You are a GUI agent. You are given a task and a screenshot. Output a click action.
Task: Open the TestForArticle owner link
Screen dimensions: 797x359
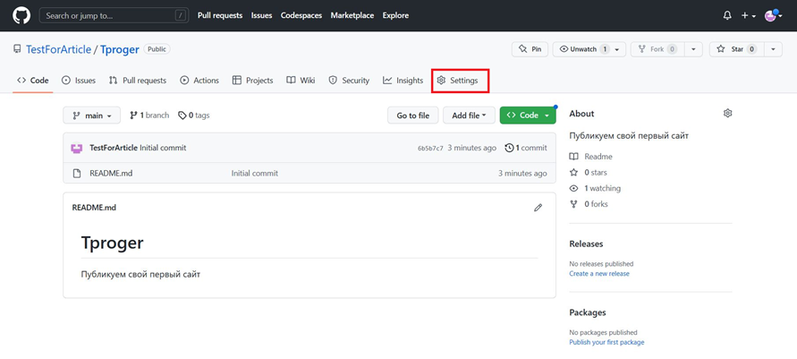58,49
